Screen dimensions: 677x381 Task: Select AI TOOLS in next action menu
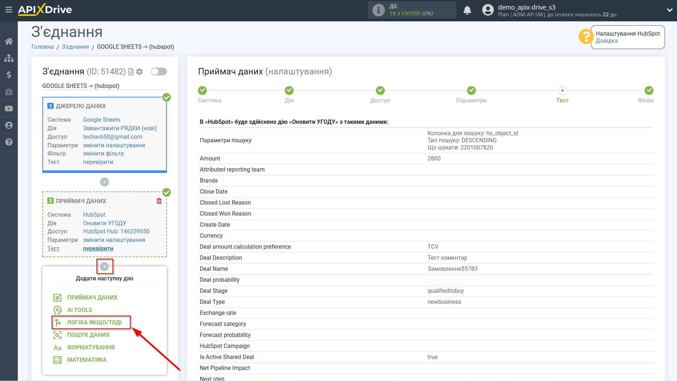pos(80,310)
